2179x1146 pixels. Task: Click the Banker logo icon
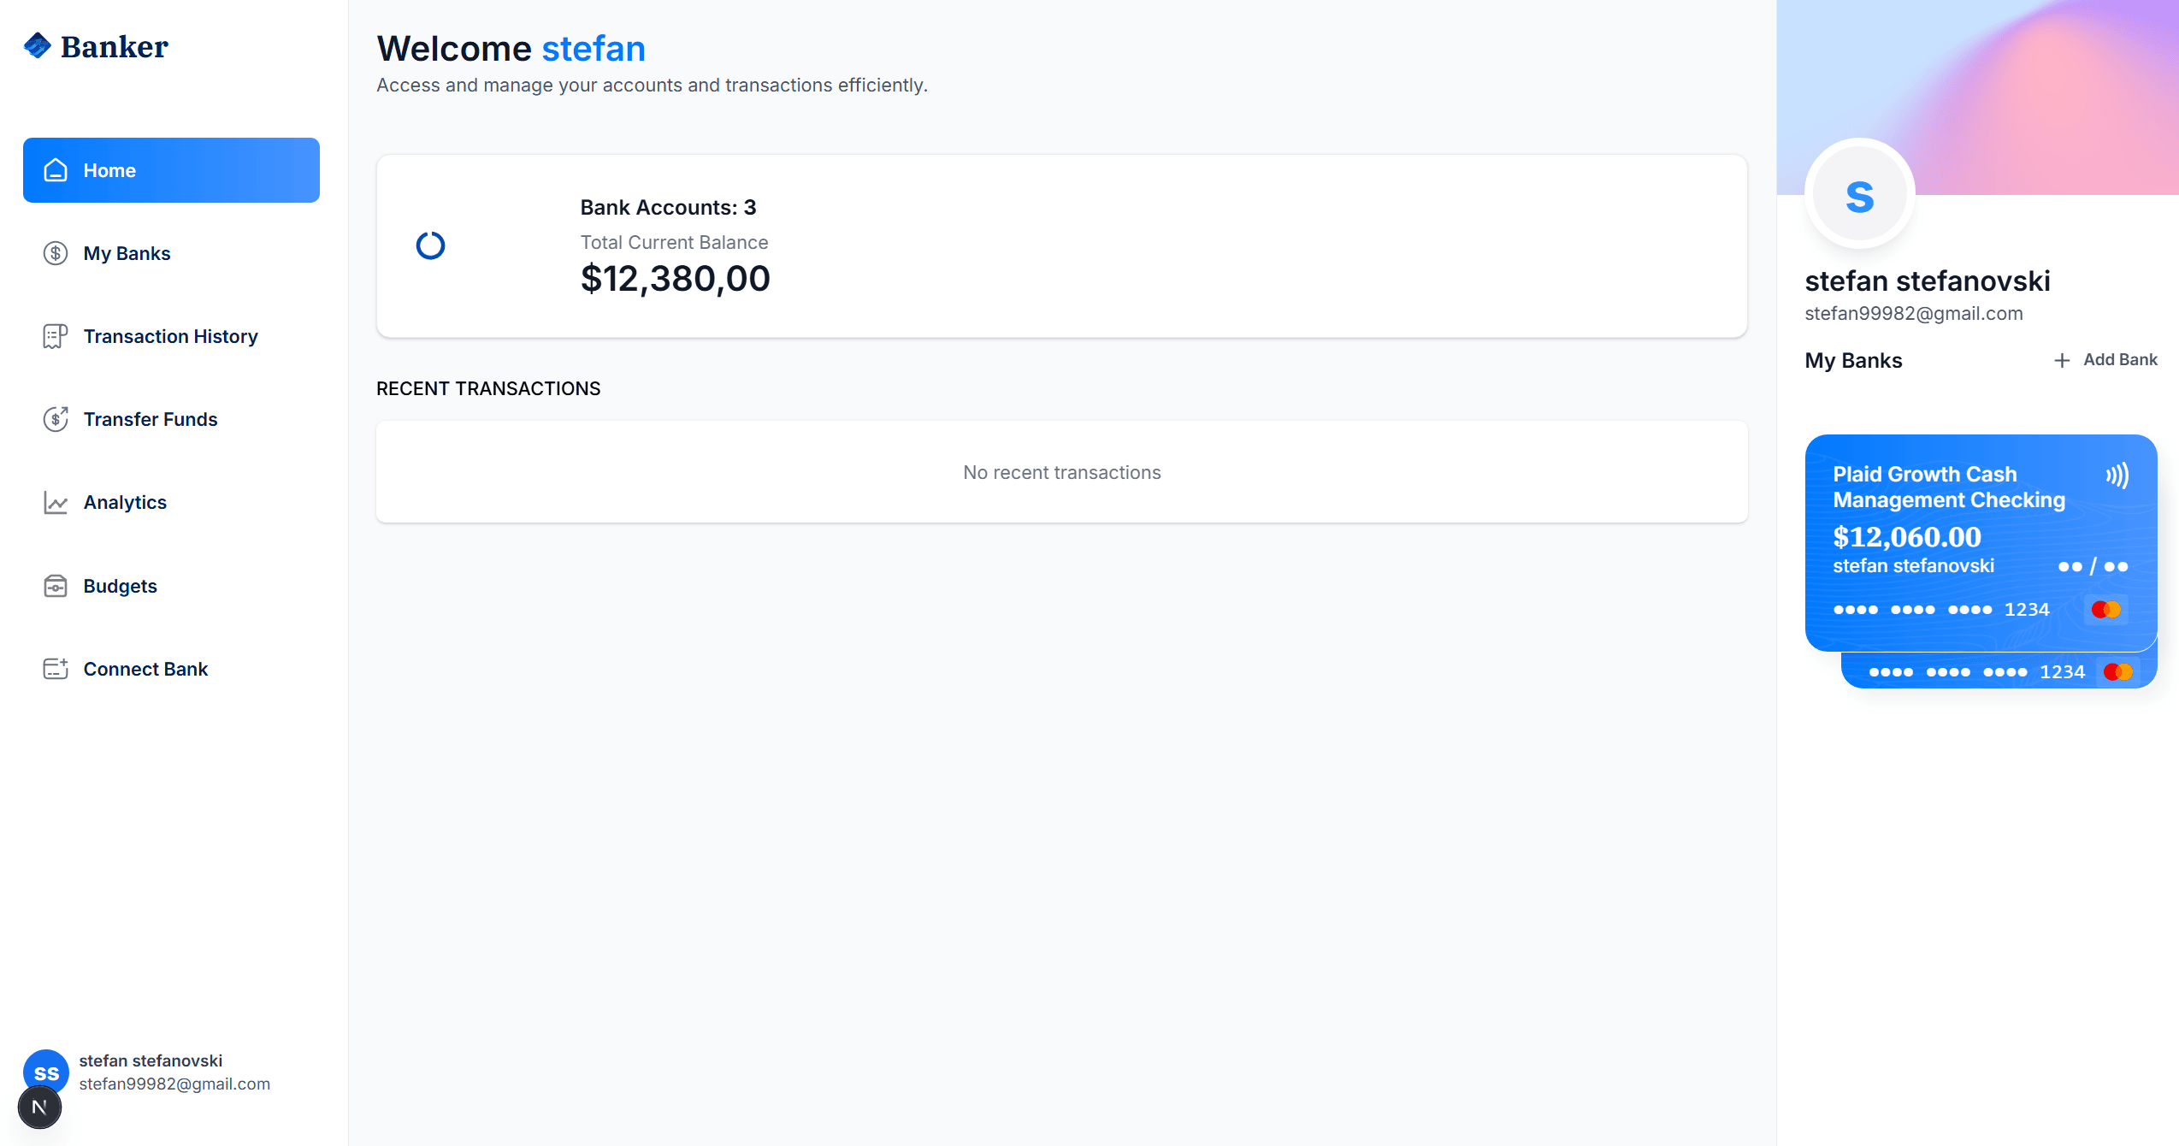click(x=38, y=45)
